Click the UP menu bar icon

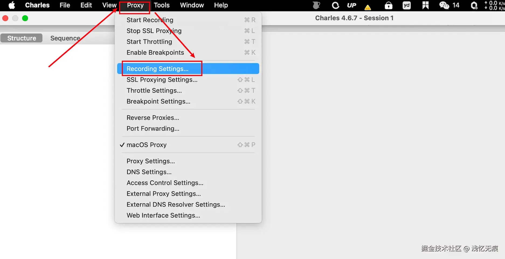point(352,5)
